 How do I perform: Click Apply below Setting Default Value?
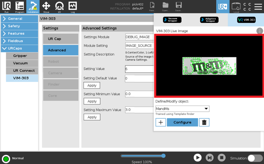pos(92,85)
